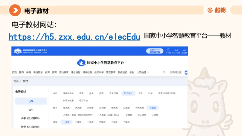Click the 无障碍浏览 accessibility link
This screenshot has height=136, width=242.
click(175, 72)
